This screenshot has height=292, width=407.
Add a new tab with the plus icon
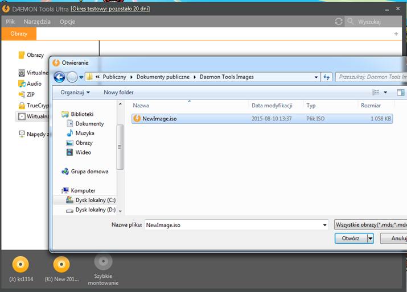click(x=396, y=34)
